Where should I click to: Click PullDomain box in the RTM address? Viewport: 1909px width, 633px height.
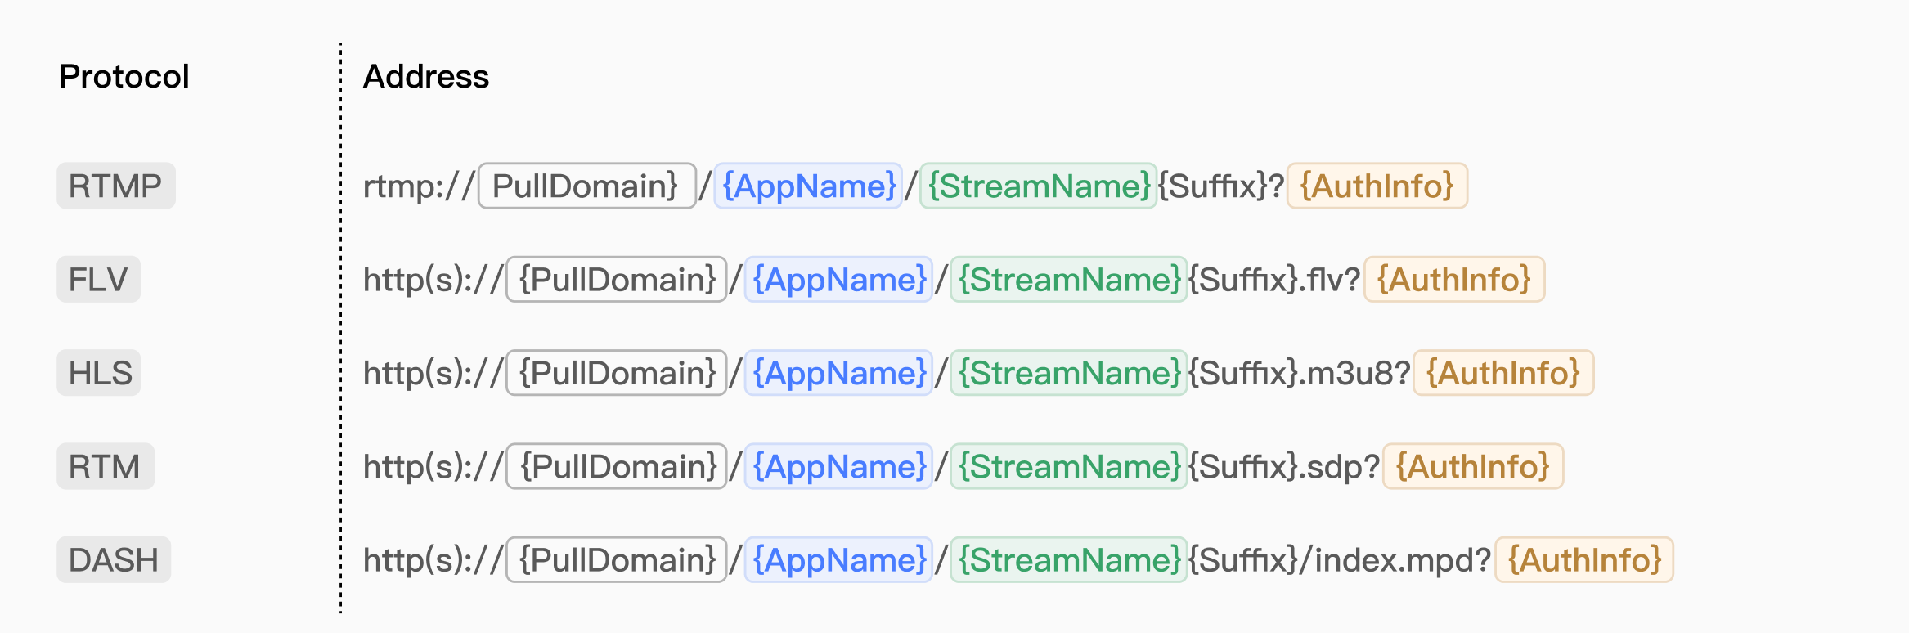point(617,466)
